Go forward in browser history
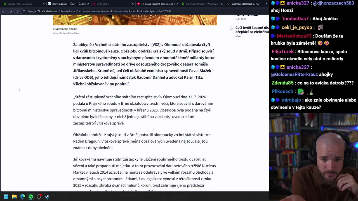The width and height of the screenshot is (358, 201). tap(10, 11)
